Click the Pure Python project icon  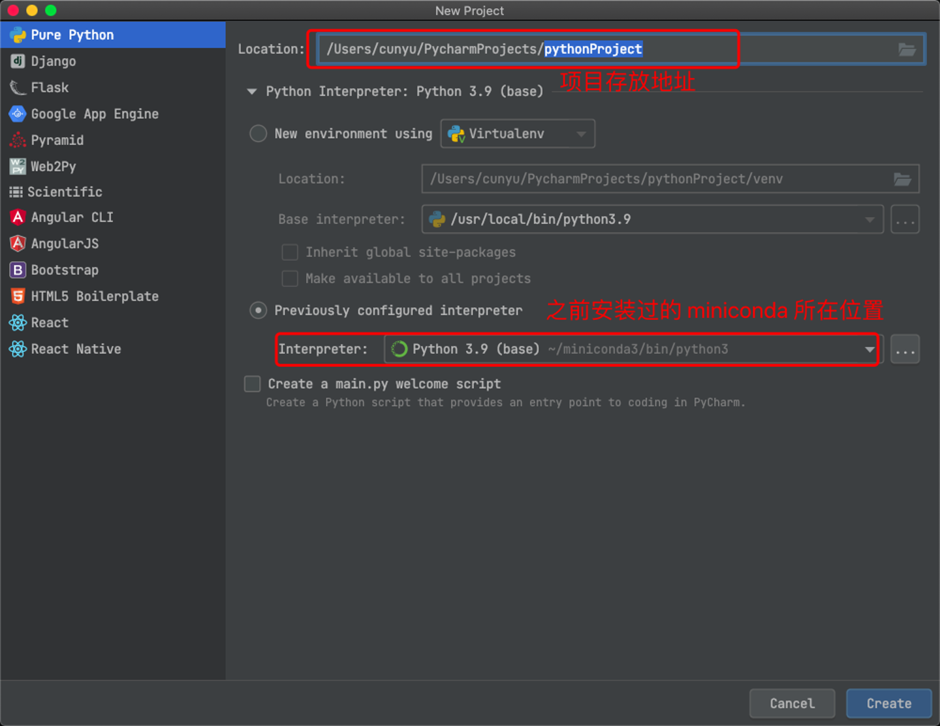17,35
